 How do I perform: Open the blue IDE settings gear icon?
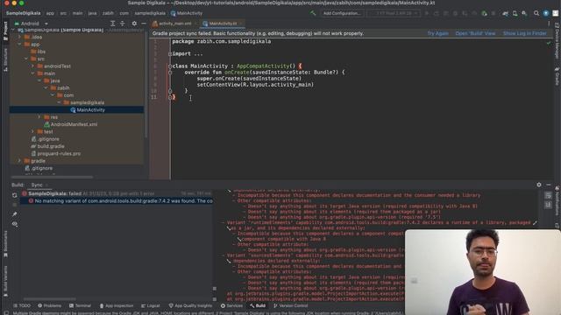[x=546, y=13]
